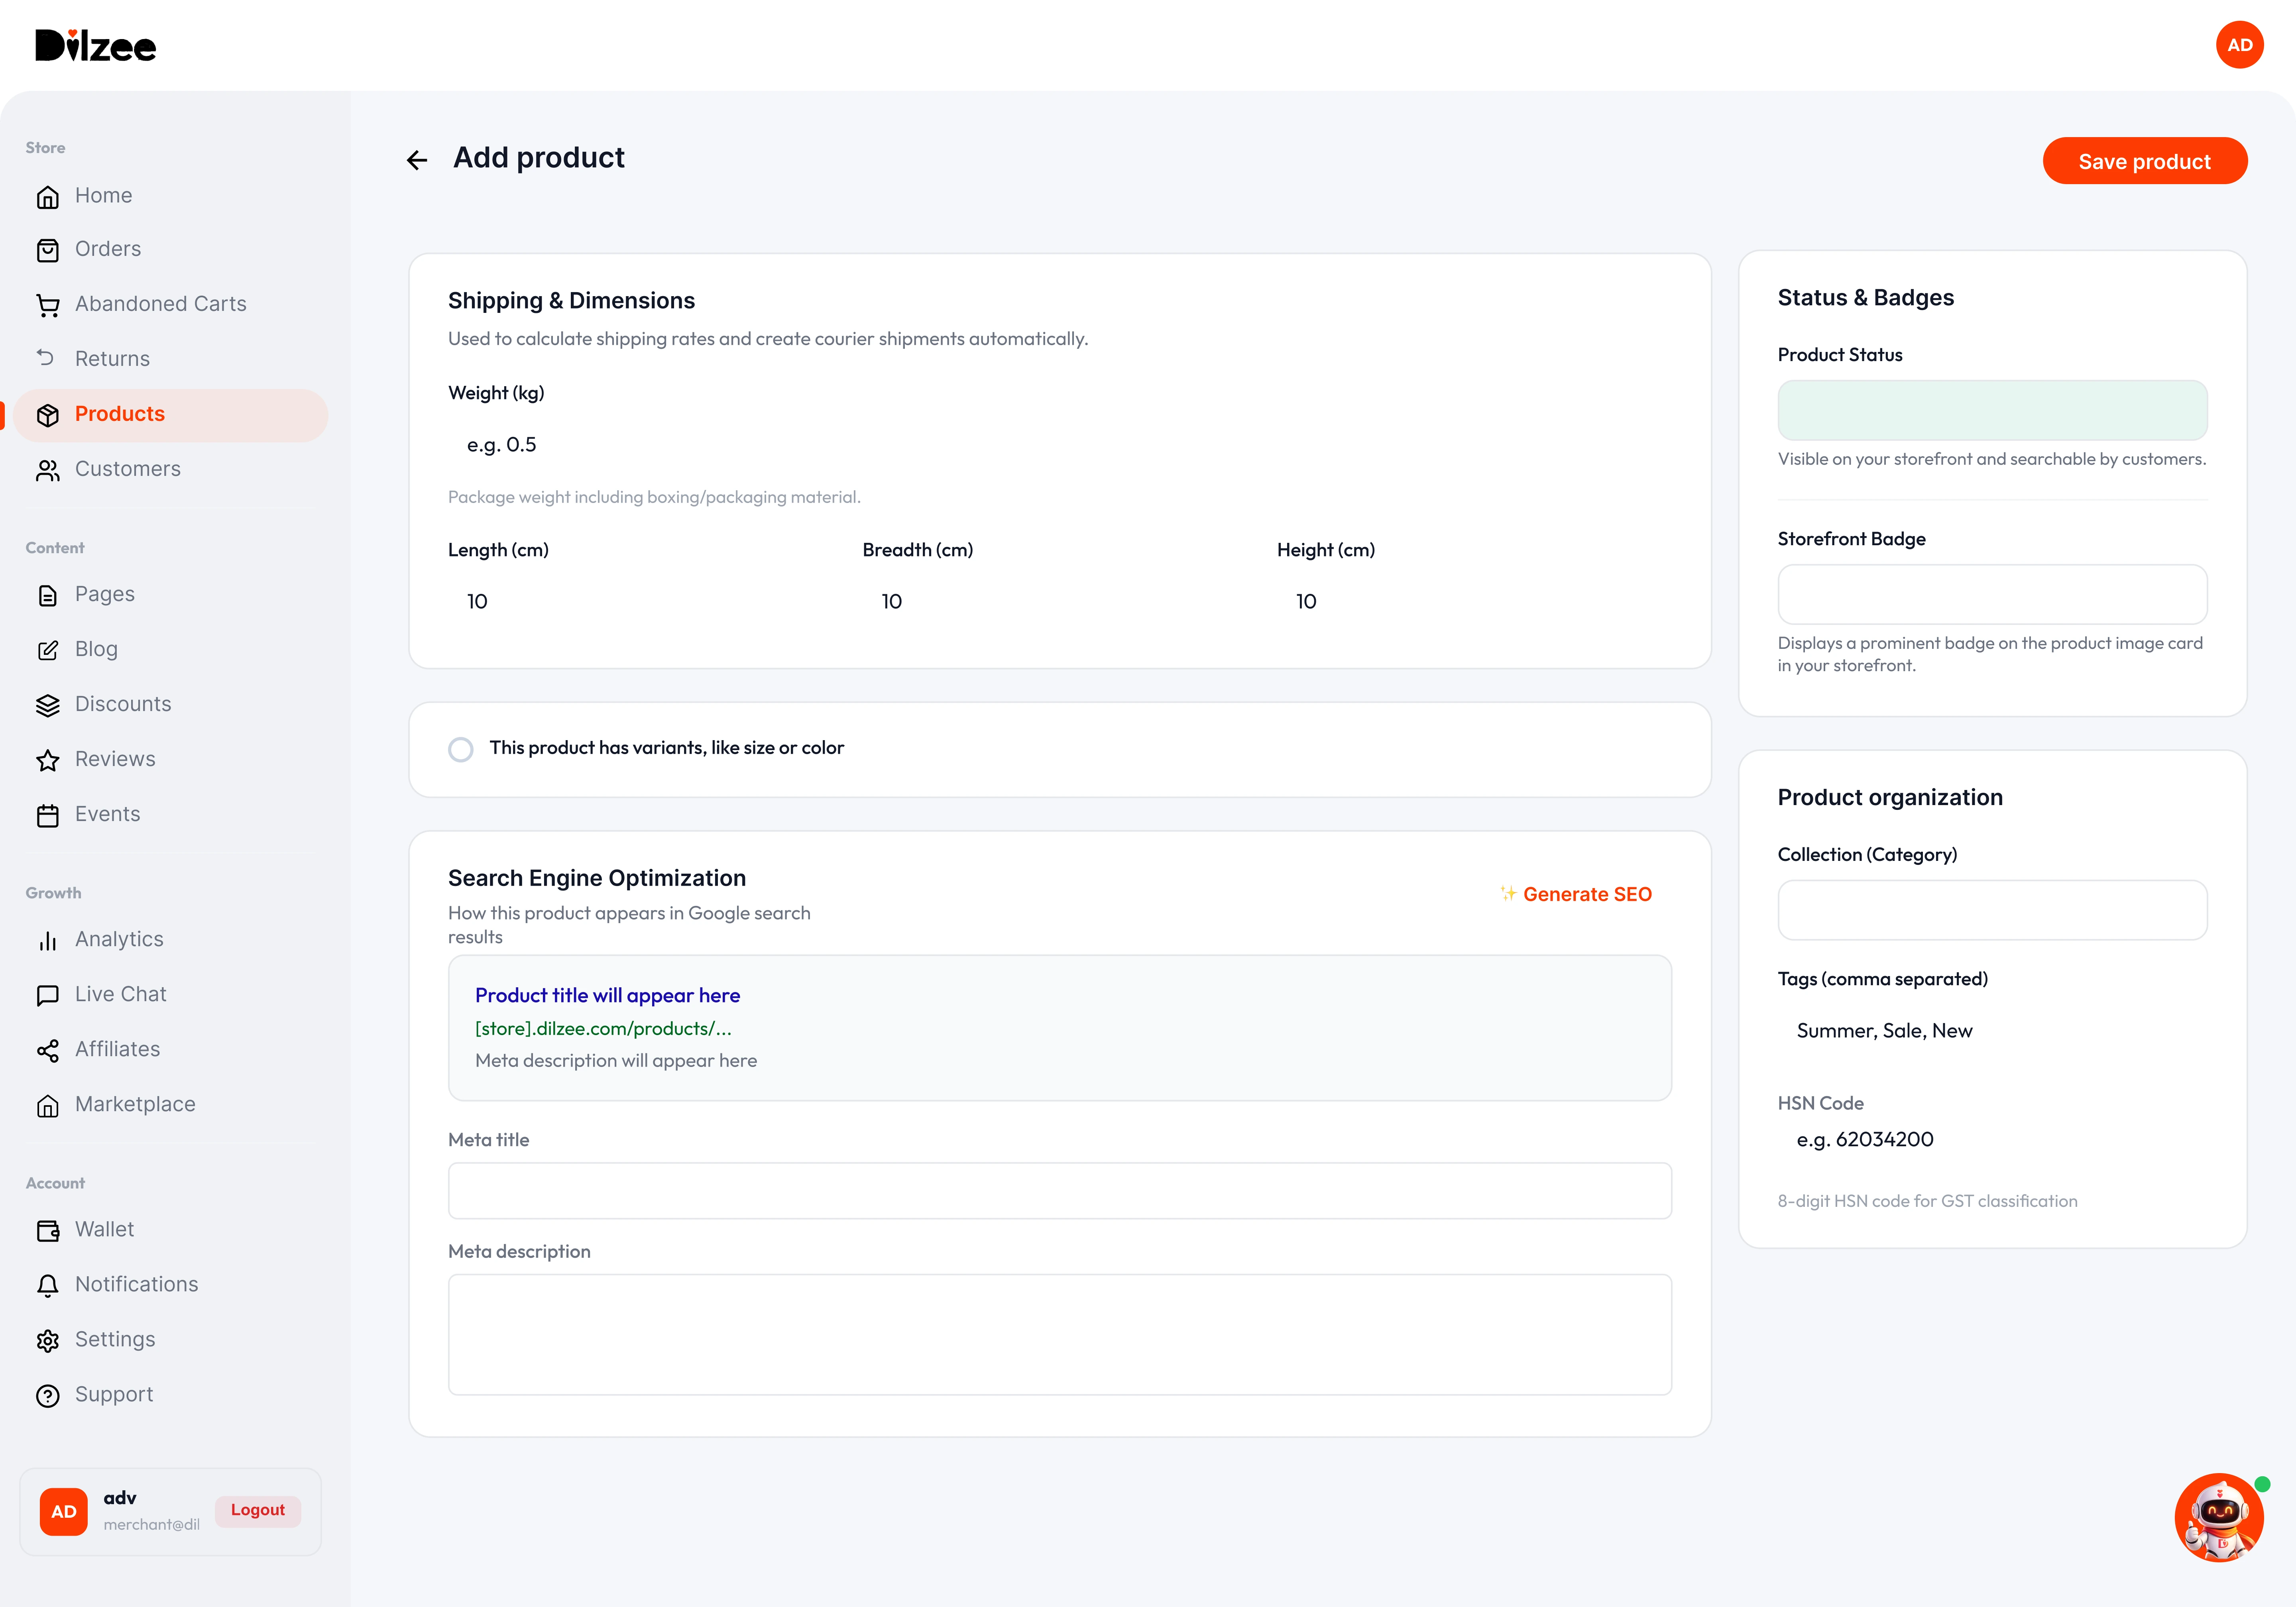Click the Save product button

coord(2144,161)
